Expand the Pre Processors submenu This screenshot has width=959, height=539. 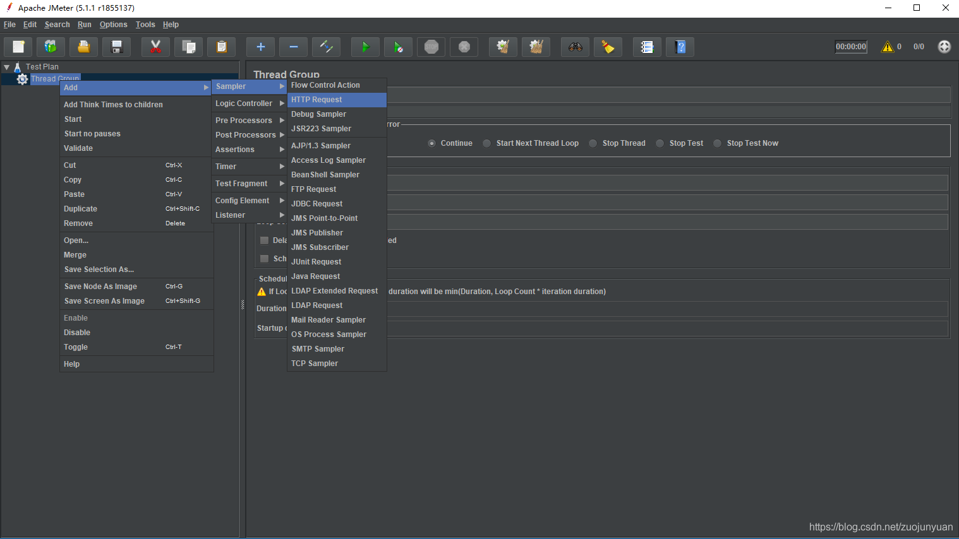coord(249,121)
